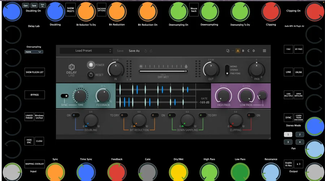Toggle the Sync switch in delay section

pyautogui.click(x=65, y=96)
